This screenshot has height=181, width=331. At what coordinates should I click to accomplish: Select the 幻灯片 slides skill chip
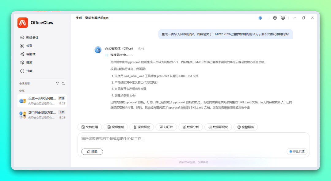(166, 127)
